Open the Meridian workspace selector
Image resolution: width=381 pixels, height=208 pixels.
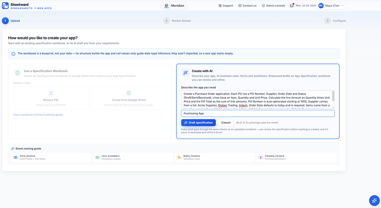click(x=174, y=6)
